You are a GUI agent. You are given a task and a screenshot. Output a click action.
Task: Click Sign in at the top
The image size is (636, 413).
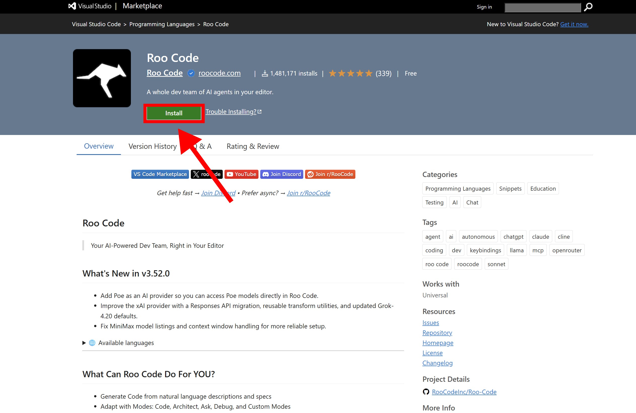point(484,7)
